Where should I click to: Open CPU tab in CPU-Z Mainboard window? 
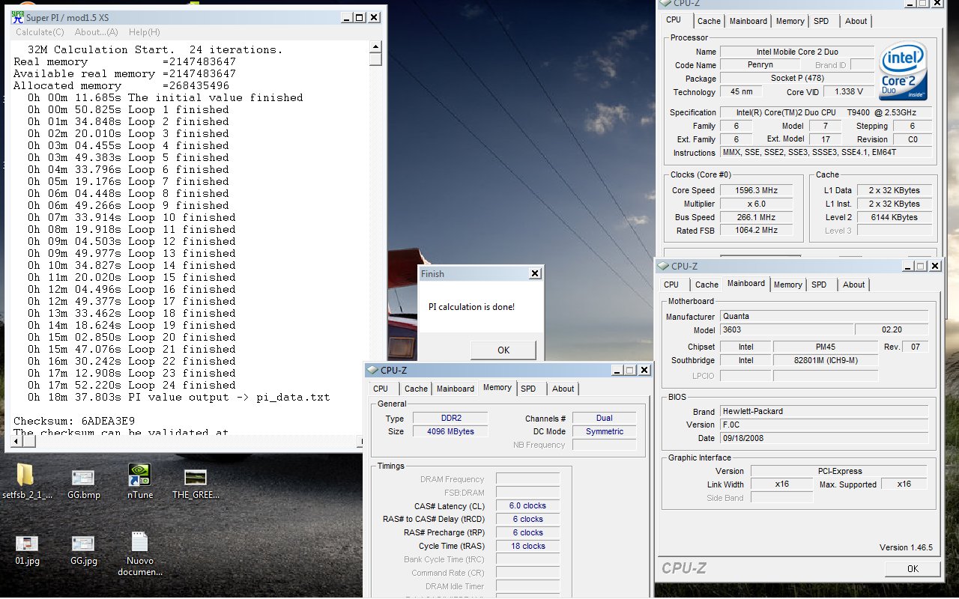point(671,285)
